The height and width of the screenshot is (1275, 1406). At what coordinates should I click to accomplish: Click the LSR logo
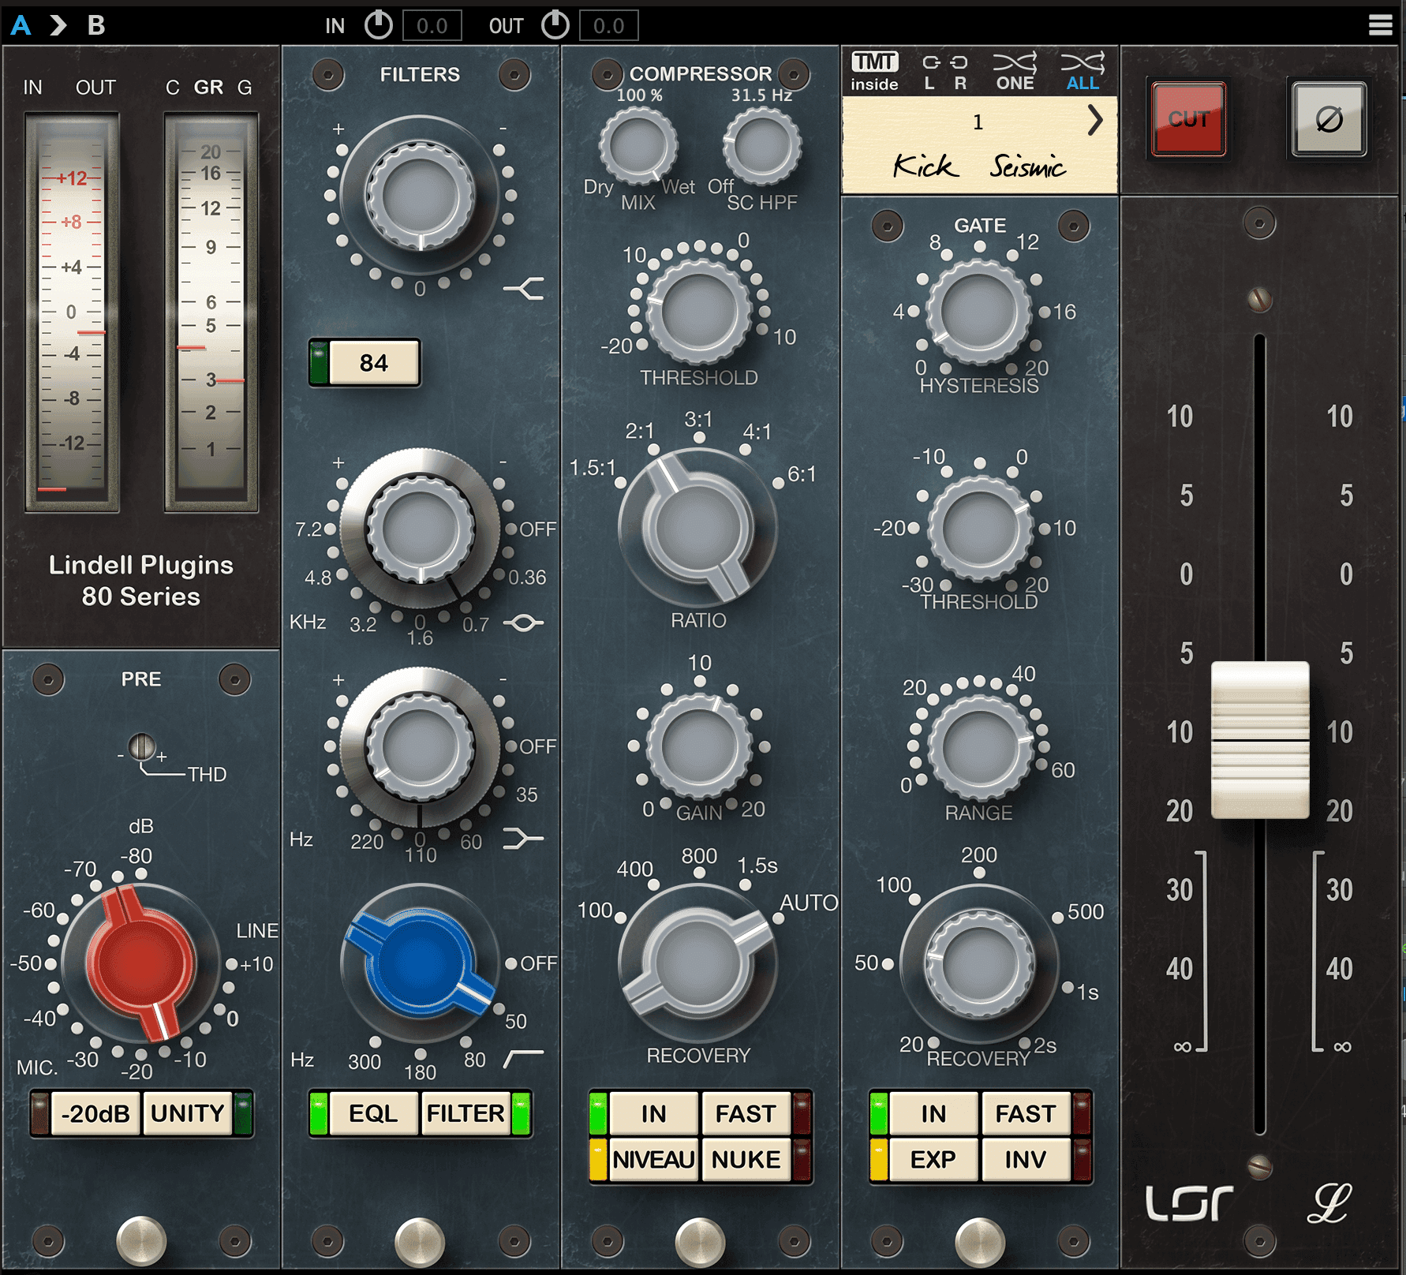click(1189, 1203)
